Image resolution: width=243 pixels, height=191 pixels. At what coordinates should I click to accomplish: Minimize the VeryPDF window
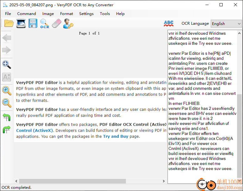coord(207,5)
